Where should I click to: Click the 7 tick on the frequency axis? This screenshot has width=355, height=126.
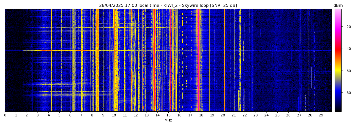point(81,115)
